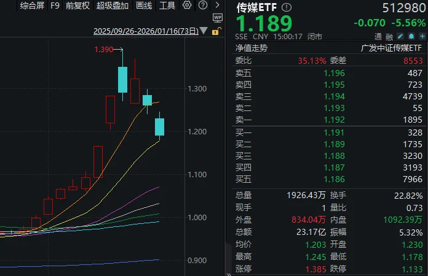Select the F9 toolbar item
Viewport: 428px width, 276px height.
55,6
